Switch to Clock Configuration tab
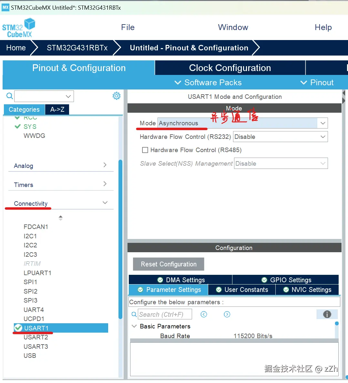The height and width of the screenshot is (383, 348). tap(230, 68)
